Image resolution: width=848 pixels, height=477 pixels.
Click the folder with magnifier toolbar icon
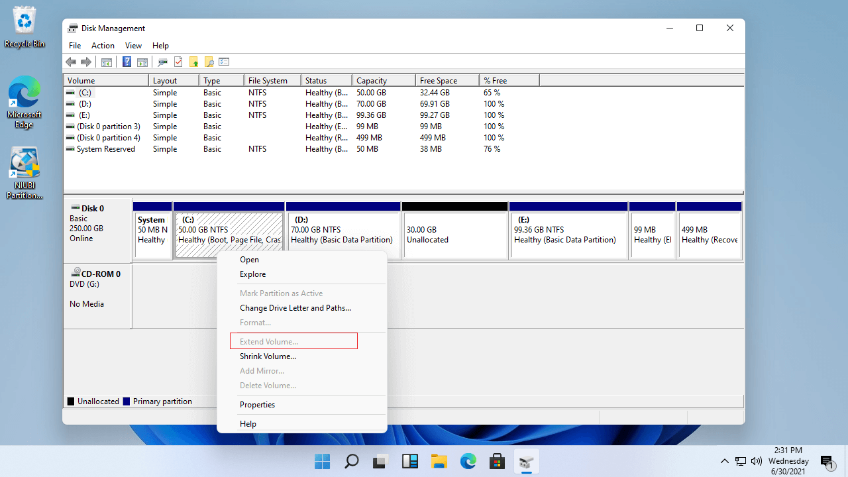point(209,62)
